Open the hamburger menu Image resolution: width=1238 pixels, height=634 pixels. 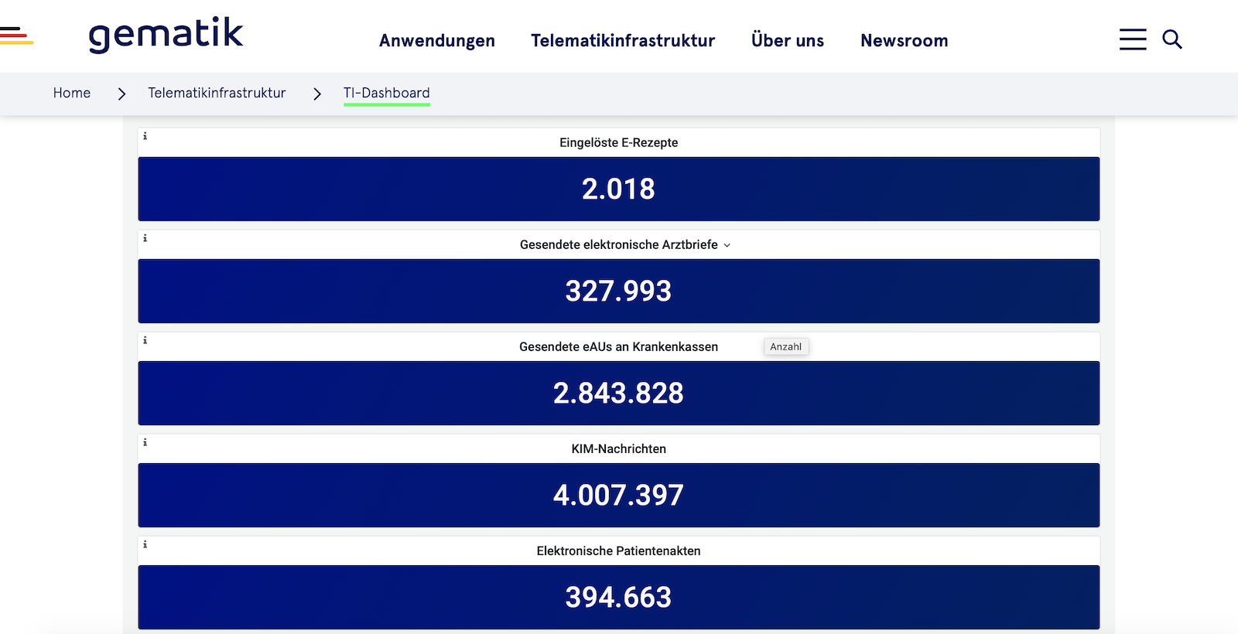click(1132, 39)
